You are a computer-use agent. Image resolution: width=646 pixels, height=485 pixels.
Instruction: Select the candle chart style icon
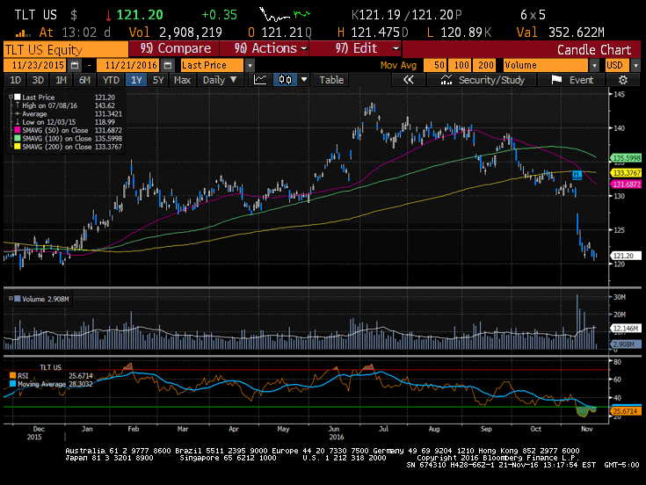tap(285, 79)
